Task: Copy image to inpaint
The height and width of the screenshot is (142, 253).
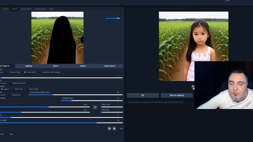Action: pos(83,66)
